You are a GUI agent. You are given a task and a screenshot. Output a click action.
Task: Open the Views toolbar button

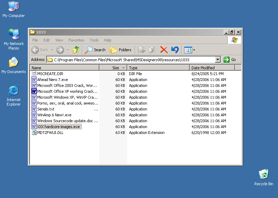click(x=188, y=50)
